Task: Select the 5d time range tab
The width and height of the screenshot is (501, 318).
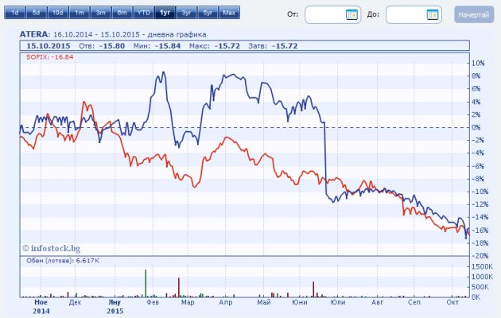Action: point(36,13)
